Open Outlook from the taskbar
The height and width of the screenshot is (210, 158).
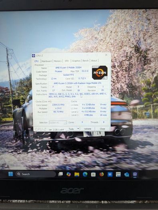(126, 174)
